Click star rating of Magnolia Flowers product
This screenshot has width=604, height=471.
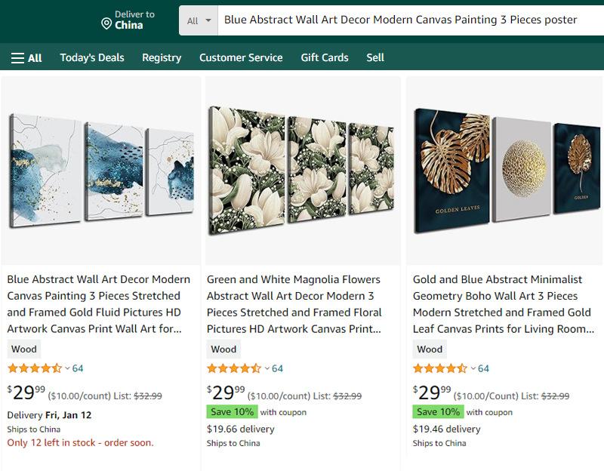(234, 368)
